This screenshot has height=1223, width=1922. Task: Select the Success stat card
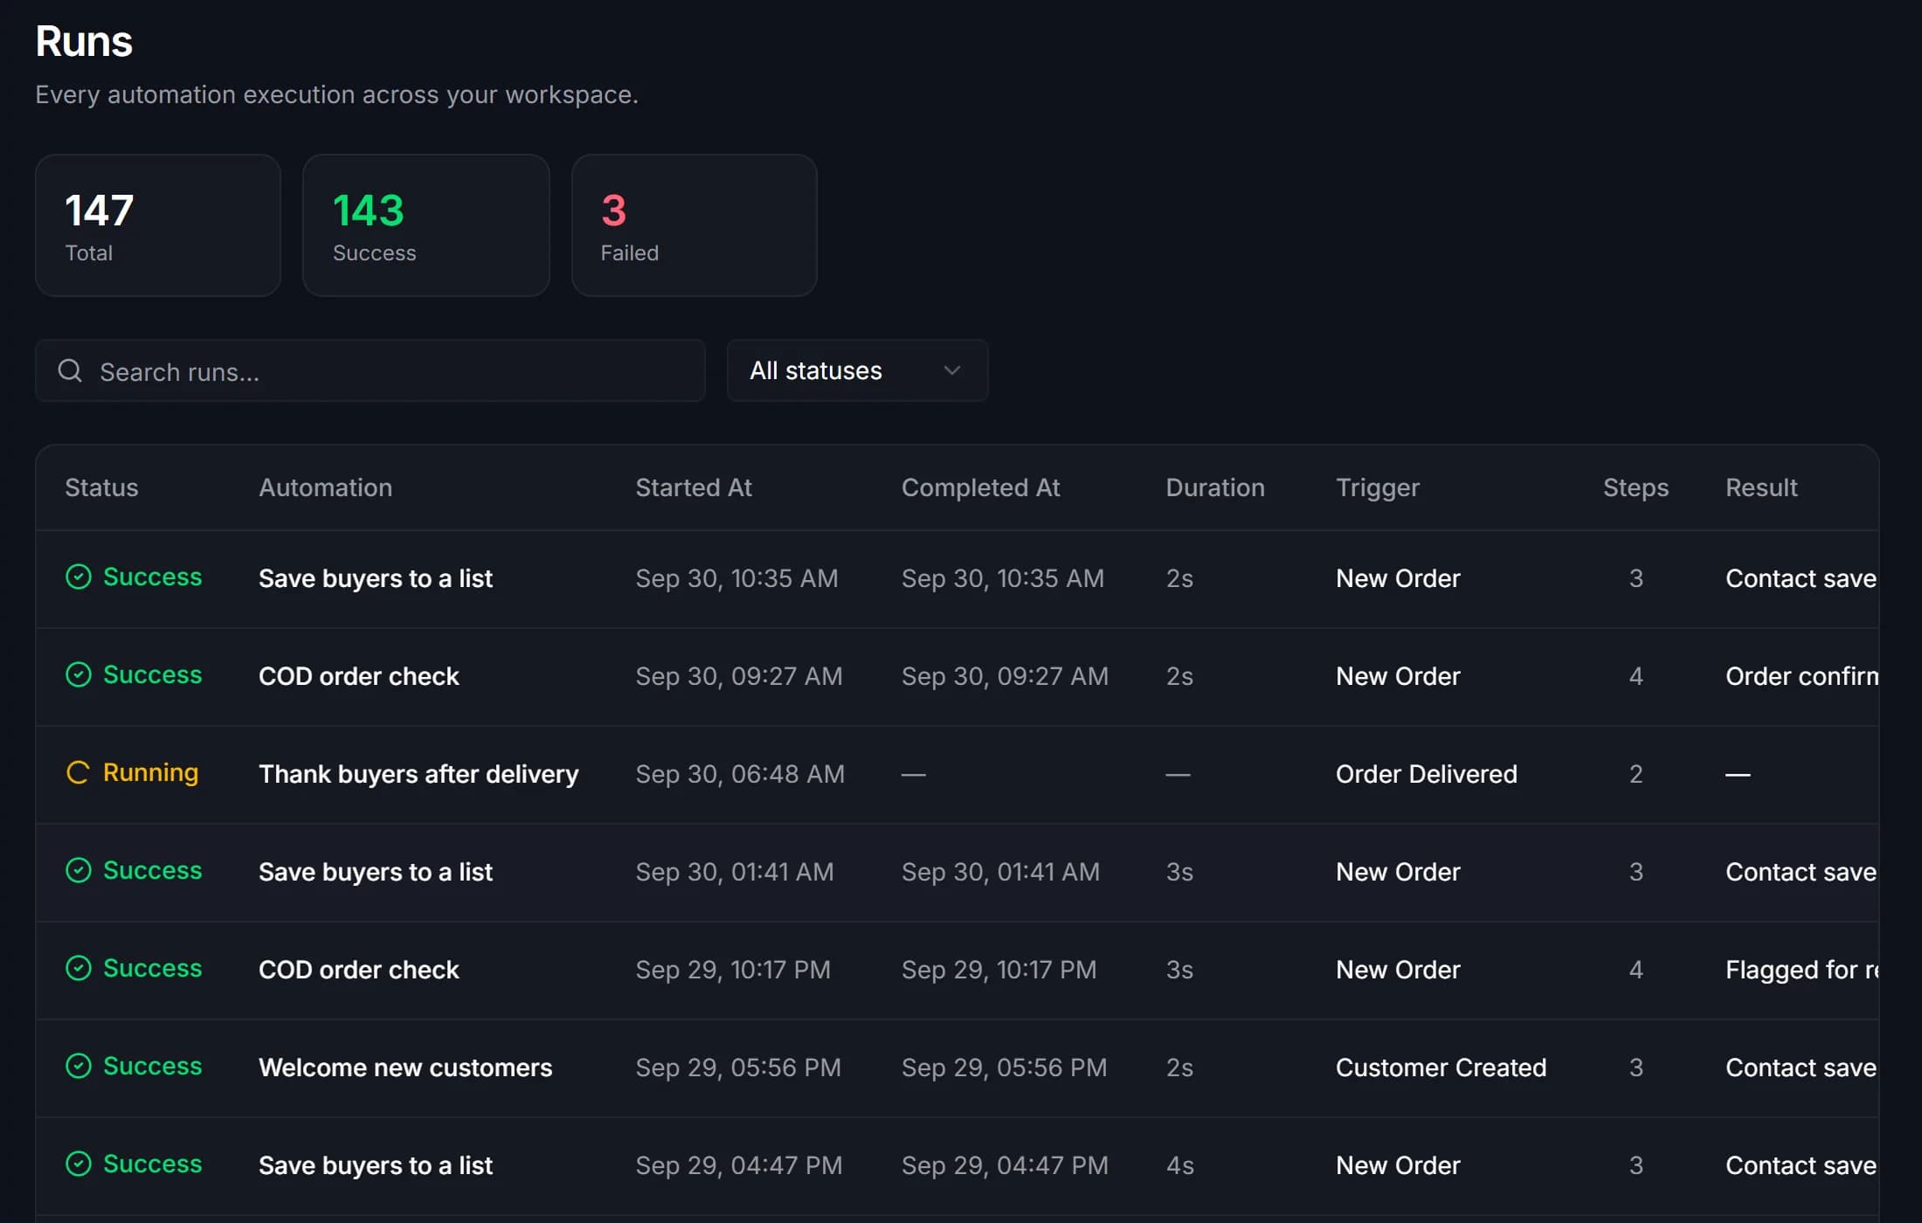tap(426, 225)
